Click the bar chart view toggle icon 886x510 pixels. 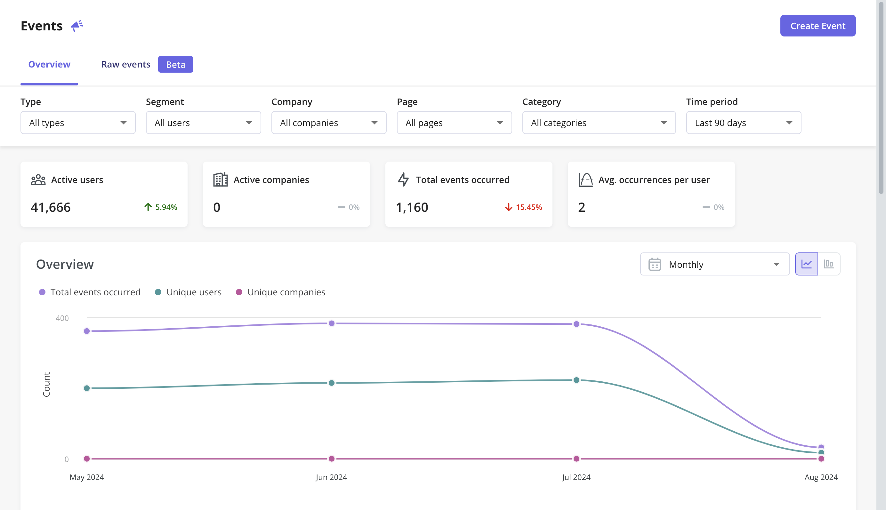pyautogui.click(x=829, y=264)
